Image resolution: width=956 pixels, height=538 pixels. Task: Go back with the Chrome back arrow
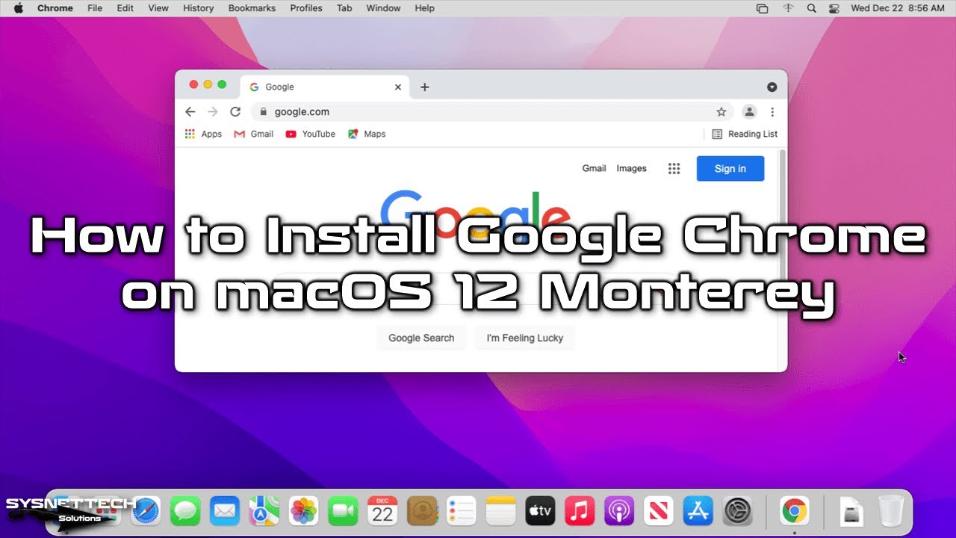[x=190, y=111]
